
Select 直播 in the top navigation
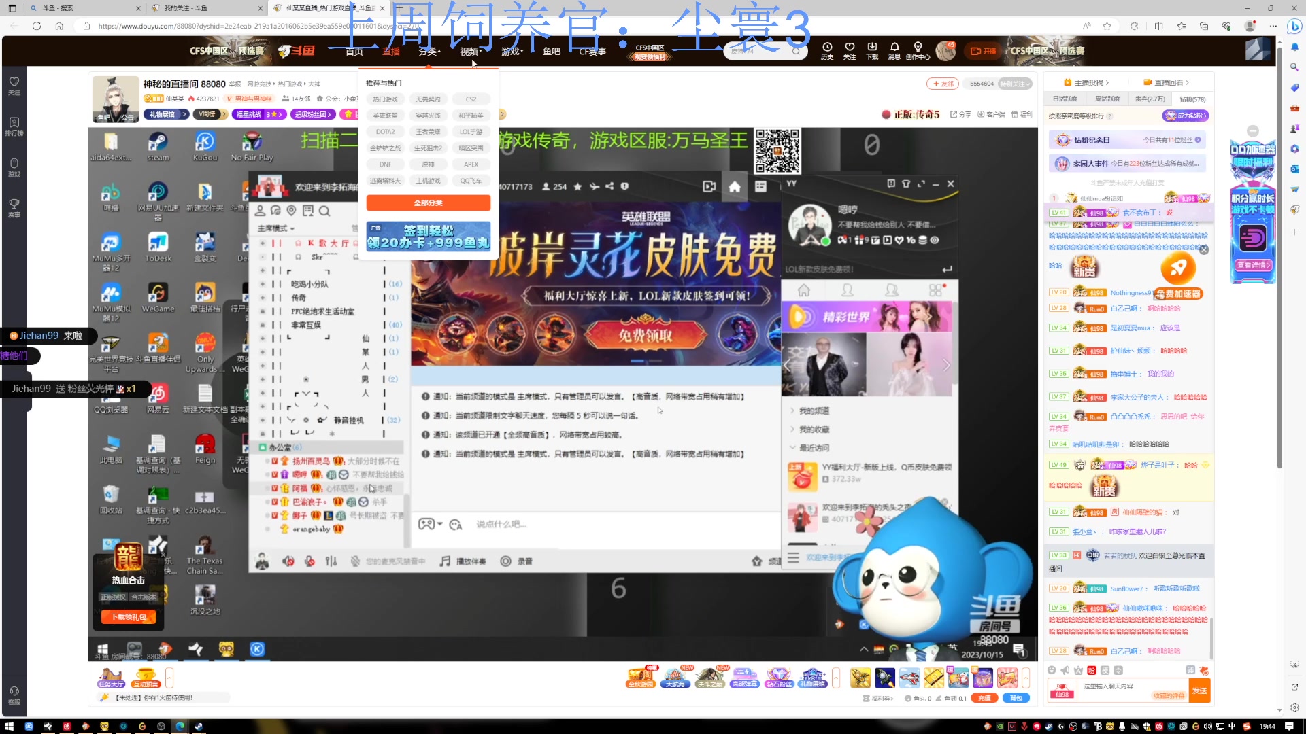[391, 52]
